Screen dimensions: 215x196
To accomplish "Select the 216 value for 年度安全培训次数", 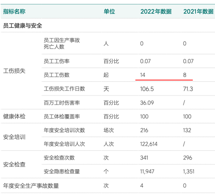I will point(144,130).
